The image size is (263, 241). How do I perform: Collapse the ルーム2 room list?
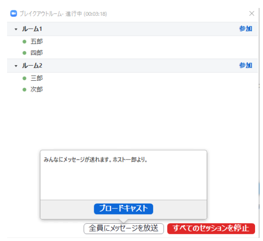16,66
